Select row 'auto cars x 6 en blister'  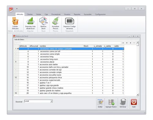(x=71, y=93)
